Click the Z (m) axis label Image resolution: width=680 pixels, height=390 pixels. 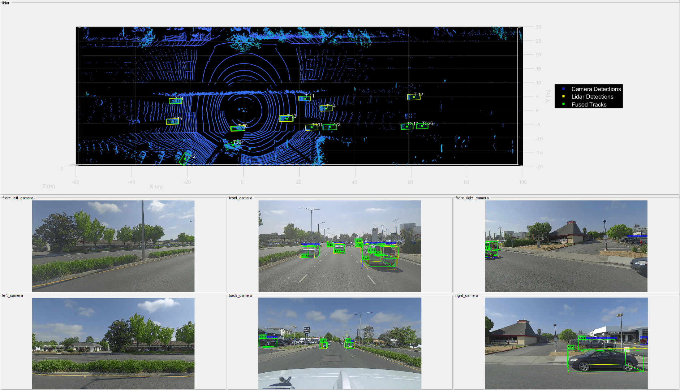click(49, 186)
